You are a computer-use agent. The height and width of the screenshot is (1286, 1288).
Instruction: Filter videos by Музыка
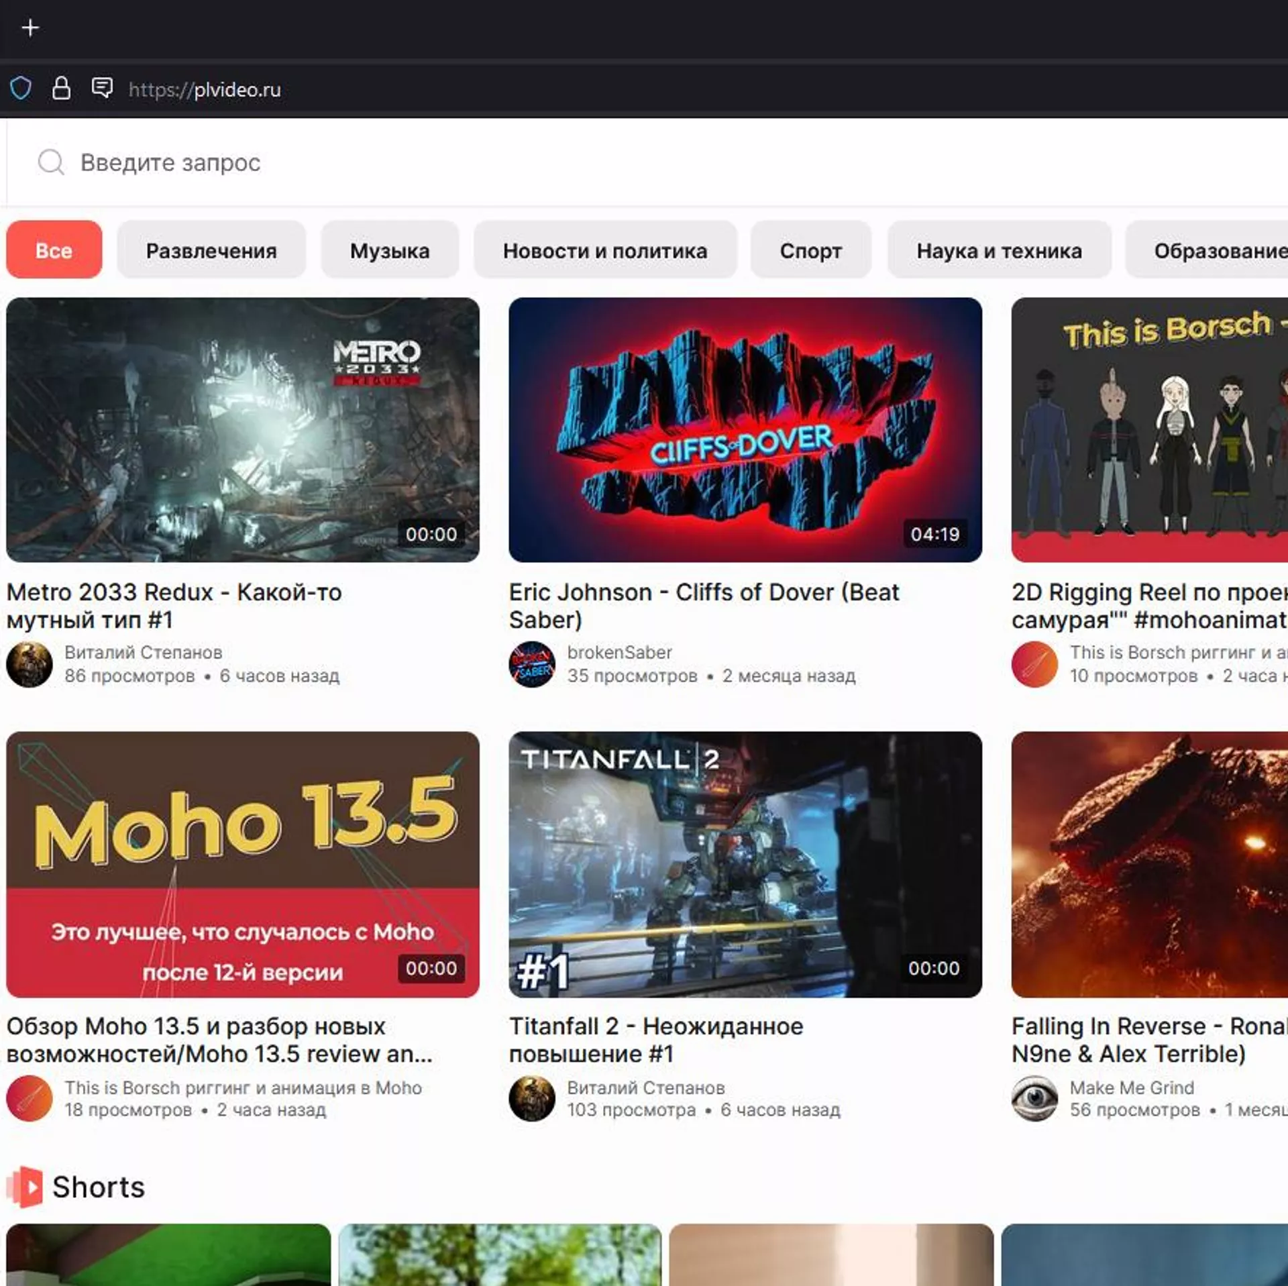tap(390, 250)
